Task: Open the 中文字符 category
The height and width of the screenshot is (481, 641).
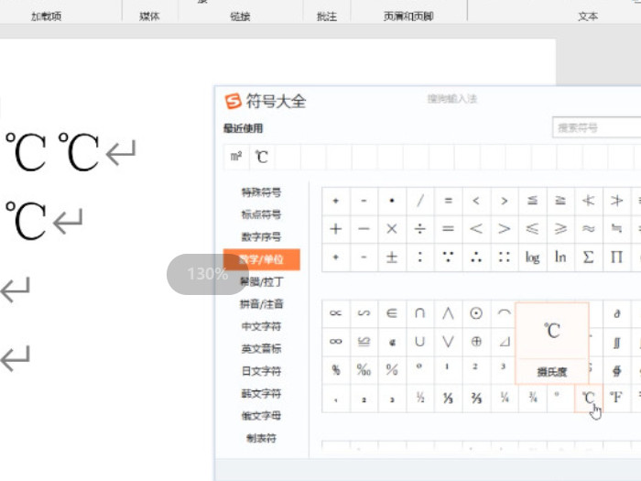Action: 261,326
